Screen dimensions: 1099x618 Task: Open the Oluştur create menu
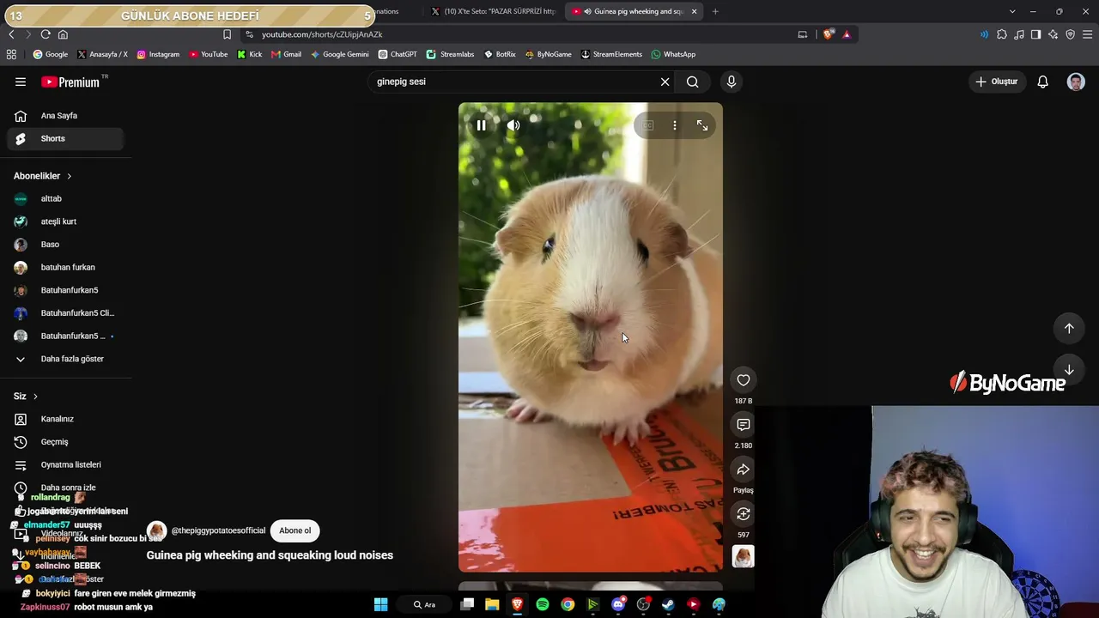tap(997, 82)
